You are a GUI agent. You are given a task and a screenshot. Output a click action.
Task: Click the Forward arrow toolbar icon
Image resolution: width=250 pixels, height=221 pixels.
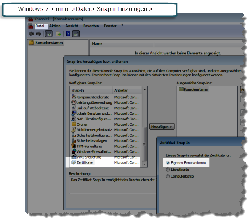[x=39, y=34]
